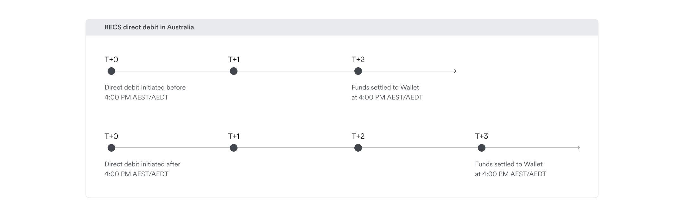
Task: Click the "BECS direct debit in Australia" header
Action: click(149, 27)
